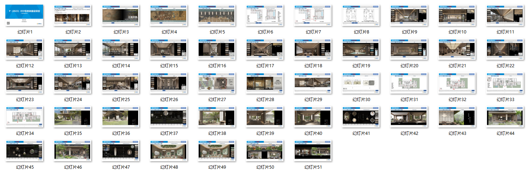Select slide thumbnail labeled 幻灯片27
This screenshot has width=529, height=174.
click(x=217, y=83)
